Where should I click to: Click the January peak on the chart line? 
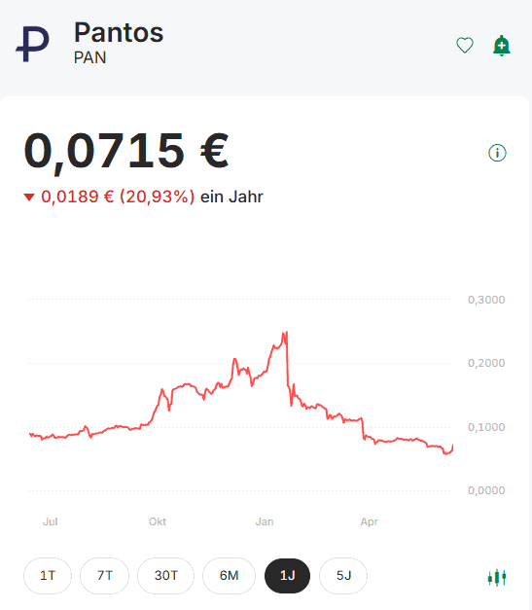[x=286, y=333]
